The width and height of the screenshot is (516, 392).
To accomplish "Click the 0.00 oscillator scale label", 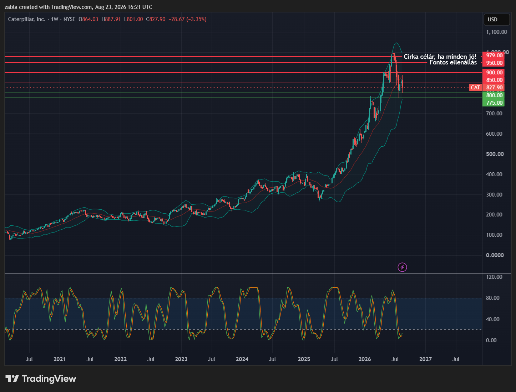I will [x=491, y=340].
